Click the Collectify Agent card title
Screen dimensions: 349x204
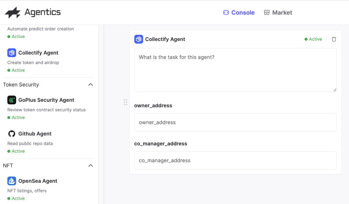point(165,39)
